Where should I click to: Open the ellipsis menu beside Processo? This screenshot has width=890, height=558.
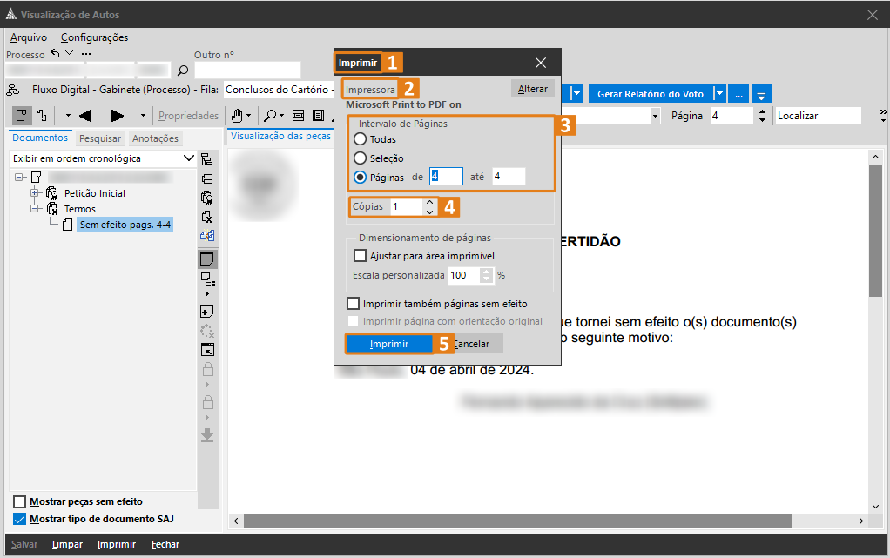(85, 53)
